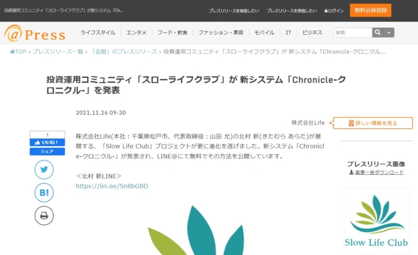Open プレスリリースを発信したい link
Image resolution: width=418 pixels, height=255 pixels.
[x=234, y=11]
